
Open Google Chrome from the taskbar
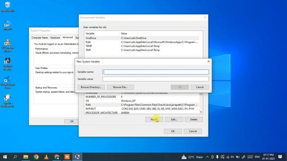point(36,157)
